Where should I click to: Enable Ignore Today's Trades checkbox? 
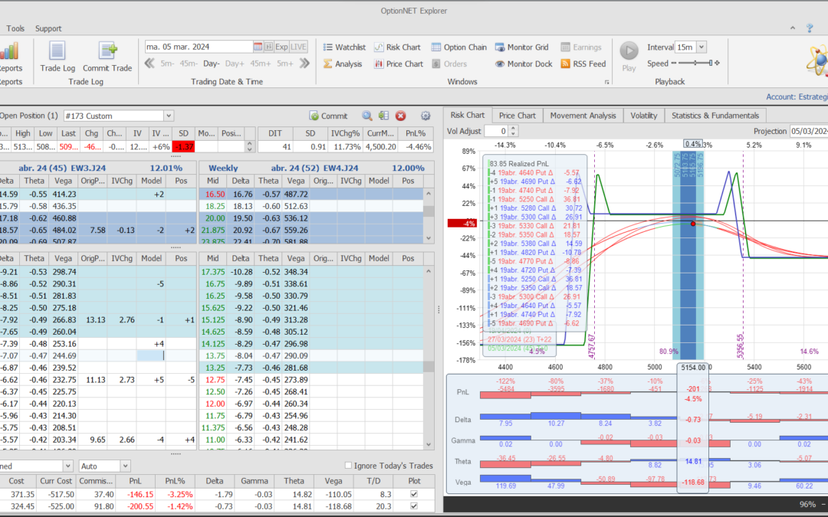(x=349, y=466)
